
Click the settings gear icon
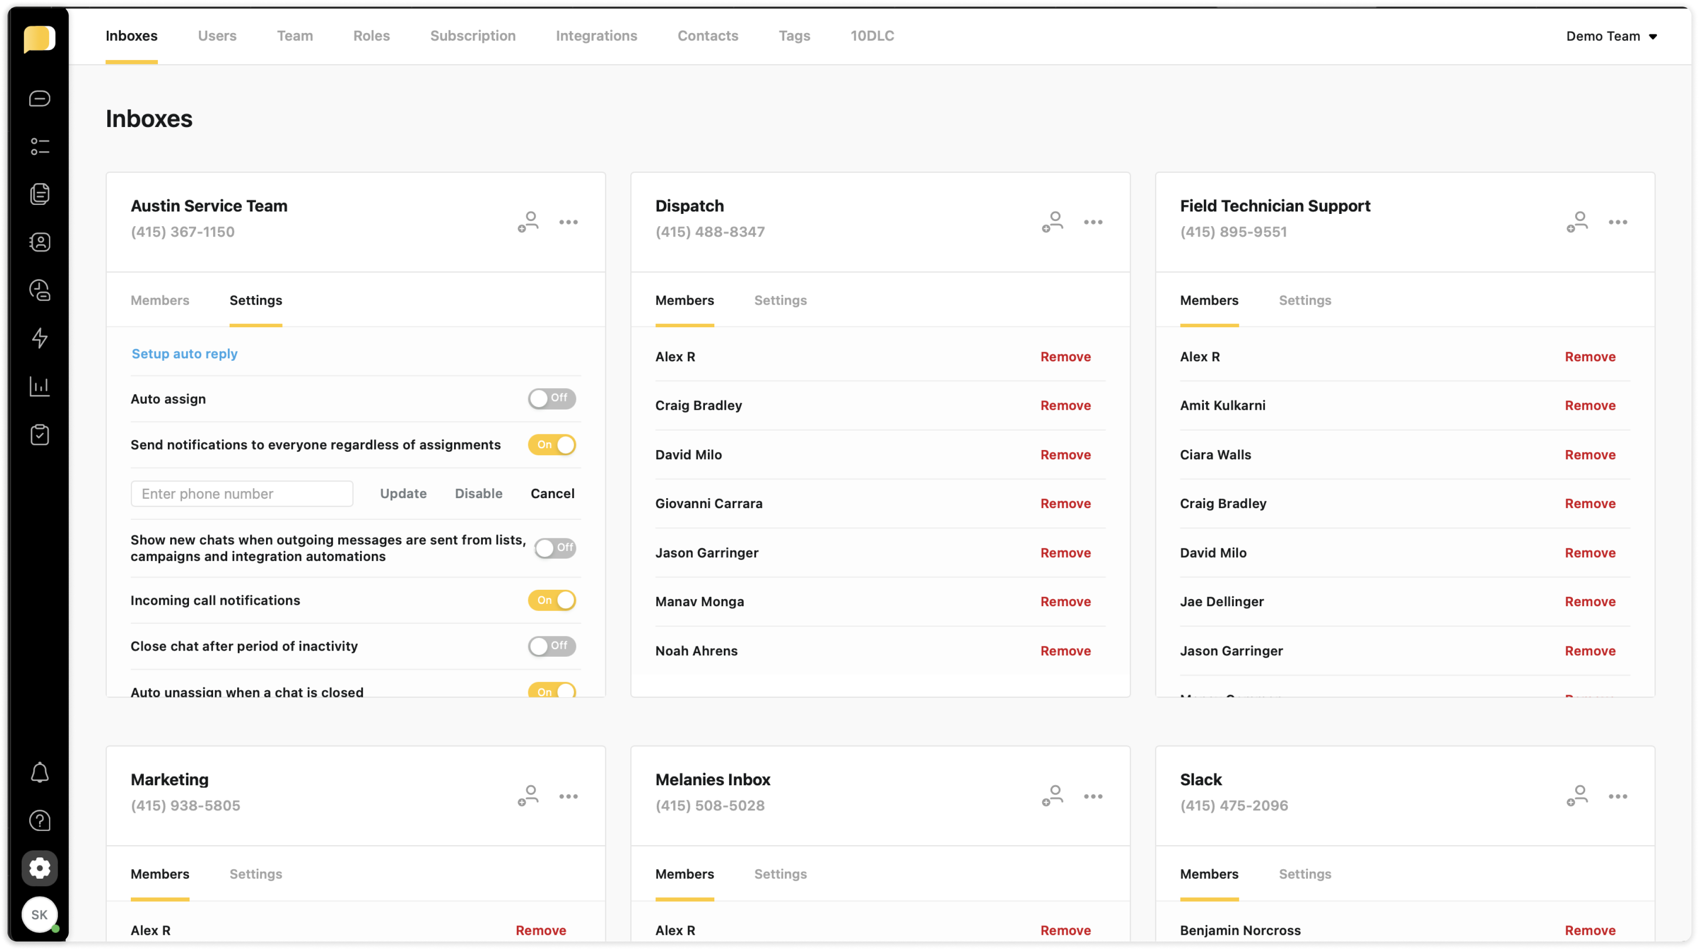(x=39, y=868)
